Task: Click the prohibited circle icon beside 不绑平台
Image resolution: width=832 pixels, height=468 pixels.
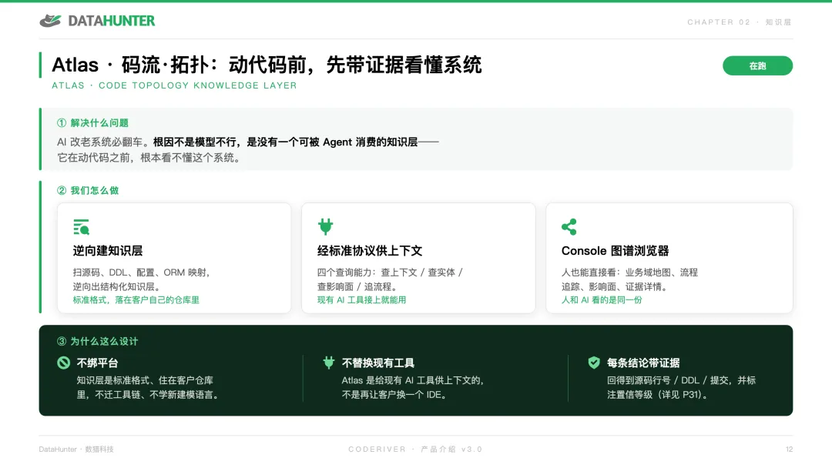Action: (x=64, y=363)
